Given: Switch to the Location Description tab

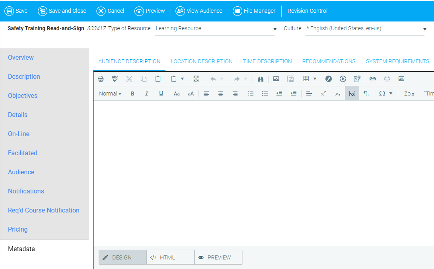Looking at the screenshot, I should [202, 61].
